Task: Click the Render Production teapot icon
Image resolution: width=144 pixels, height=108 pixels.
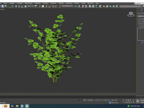Action: tap(110, 6)
